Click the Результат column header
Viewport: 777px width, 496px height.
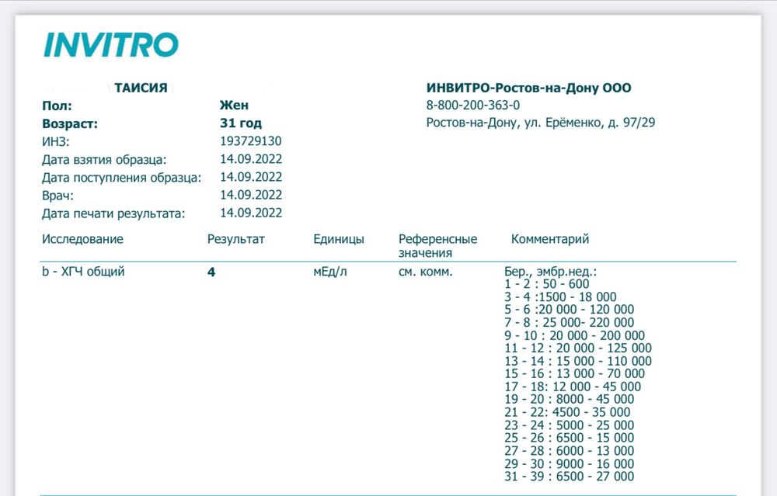click(x=235, y=239)
